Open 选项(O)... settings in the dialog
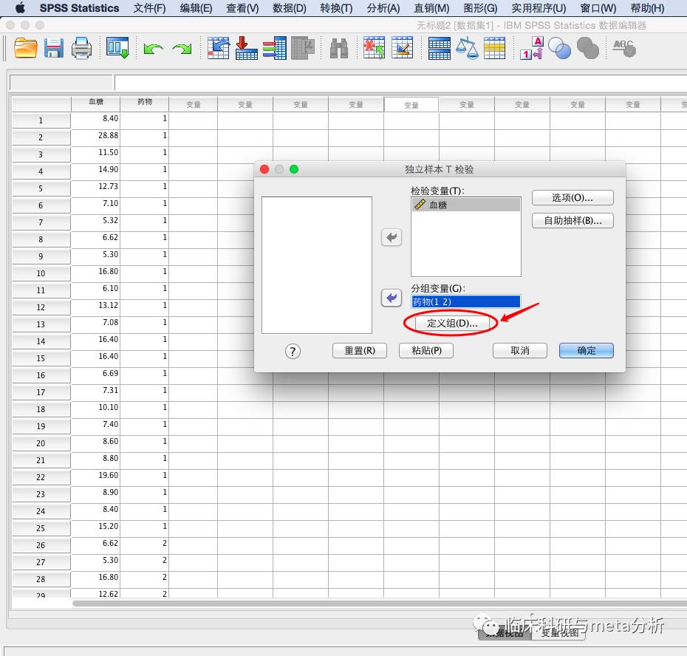This screenshot has width=687, height=656. [572, 198]
